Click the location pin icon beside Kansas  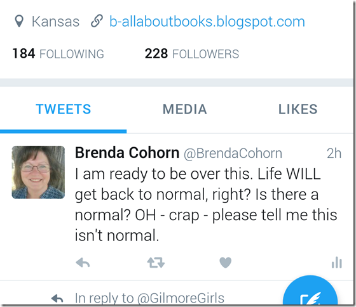pos(19,22)
